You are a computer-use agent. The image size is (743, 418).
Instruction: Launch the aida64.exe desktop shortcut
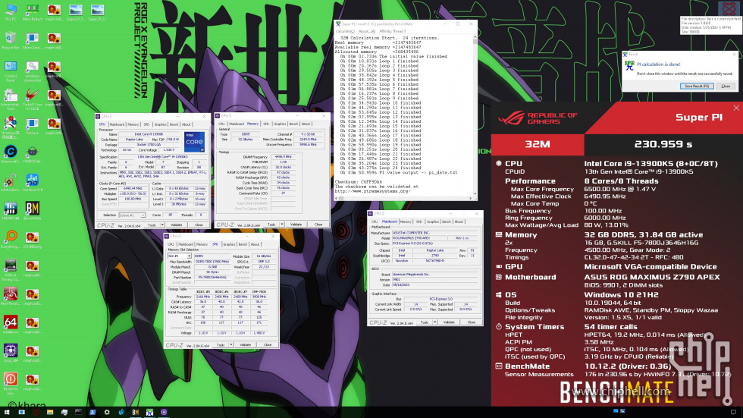(x=11, y=325)
